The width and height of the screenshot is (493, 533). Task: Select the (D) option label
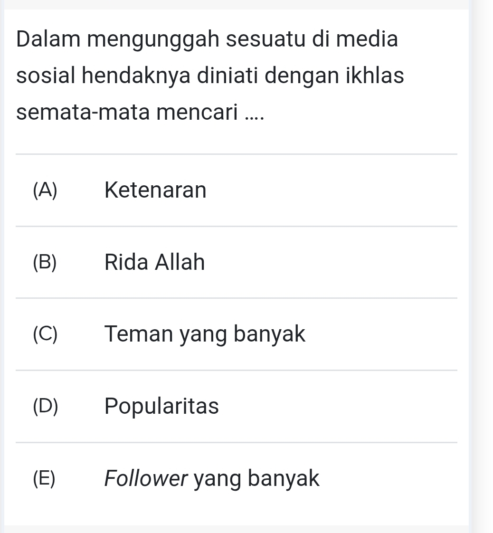click(46, 406)
